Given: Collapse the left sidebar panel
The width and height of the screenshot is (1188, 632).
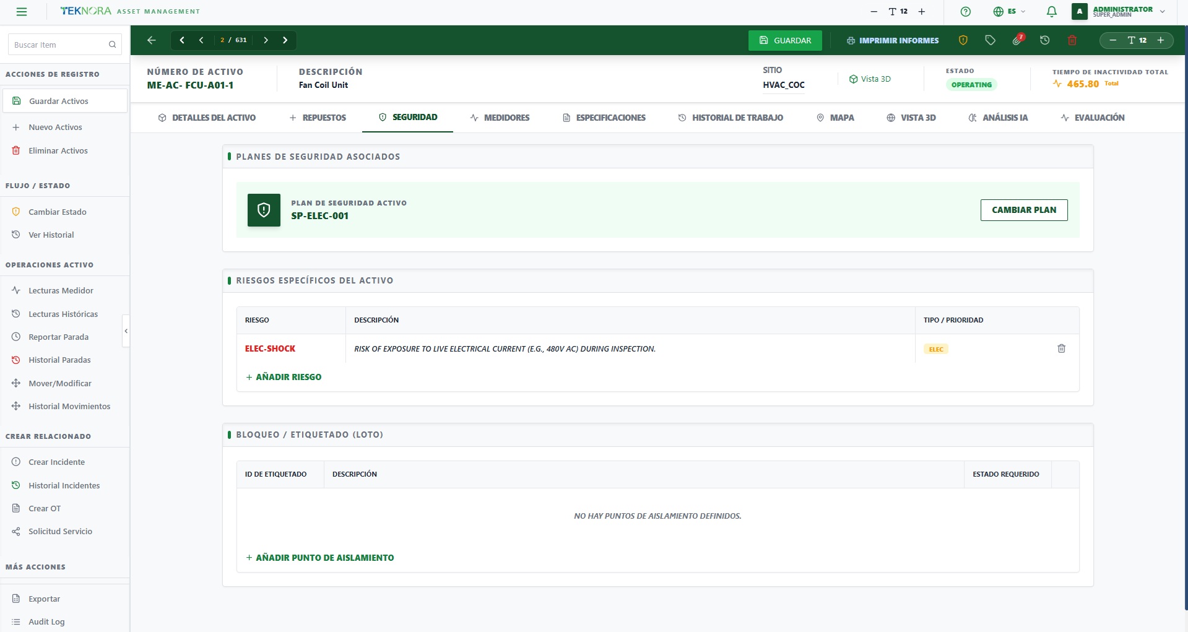Looking at the screenshot, I should tap(126, 331).
